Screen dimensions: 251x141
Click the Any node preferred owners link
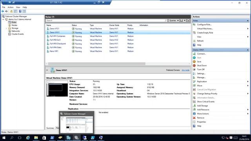click(186, 70)
